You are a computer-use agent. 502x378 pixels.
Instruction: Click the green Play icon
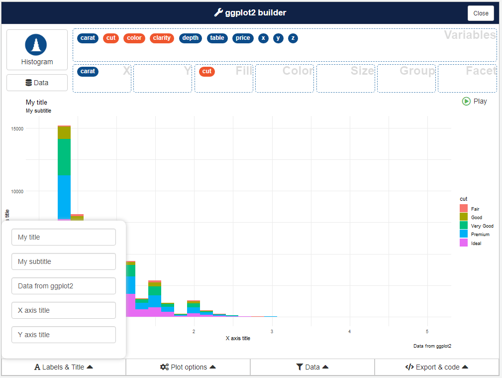pos(466,101)
